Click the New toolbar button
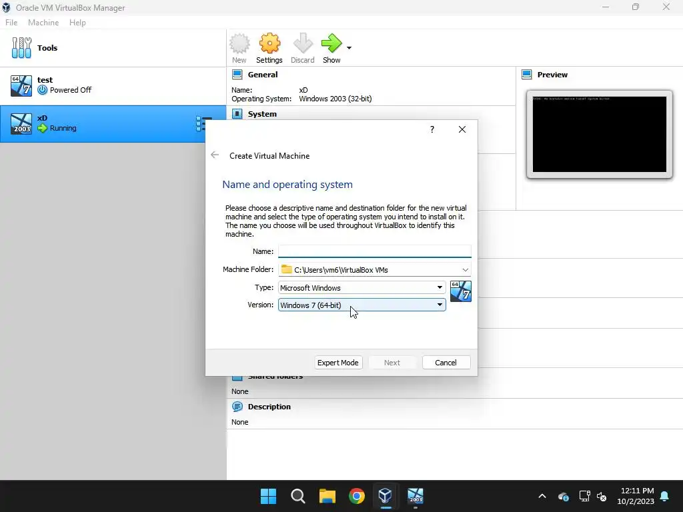The height and width of the screenshot is (512, 683). pos(239,48)
